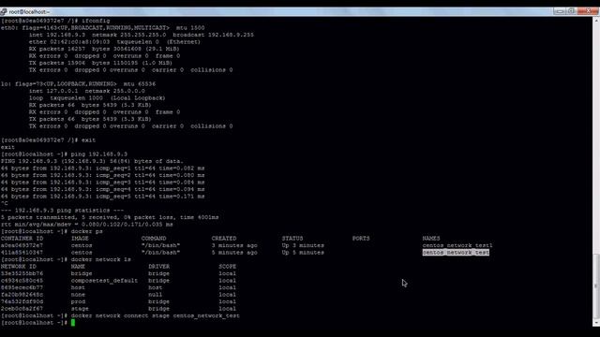Click network name 'none'
600x337 pixels.
[78, 295]
